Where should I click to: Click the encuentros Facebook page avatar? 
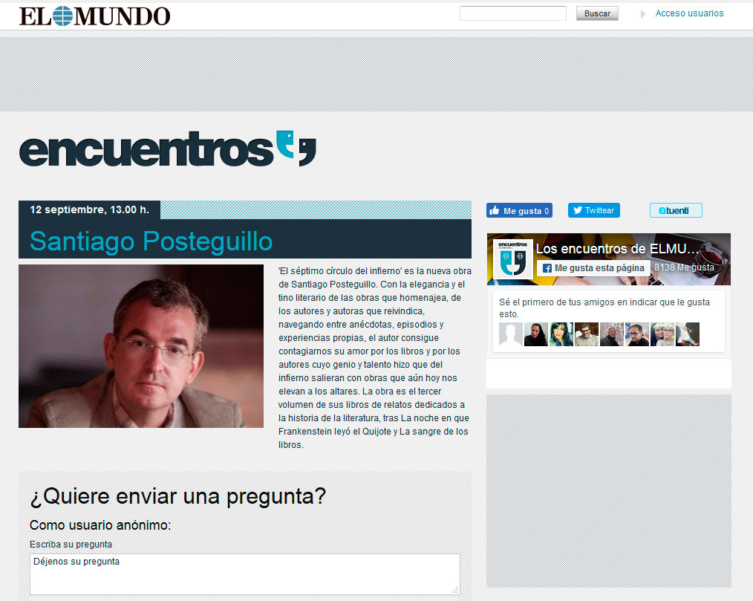(513, 259)
